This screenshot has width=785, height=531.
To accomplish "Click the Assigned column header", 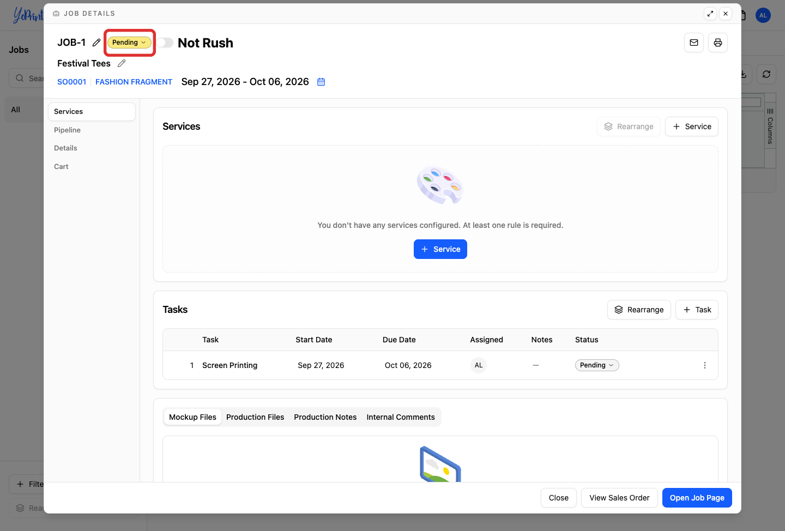I will coord(487,340).
